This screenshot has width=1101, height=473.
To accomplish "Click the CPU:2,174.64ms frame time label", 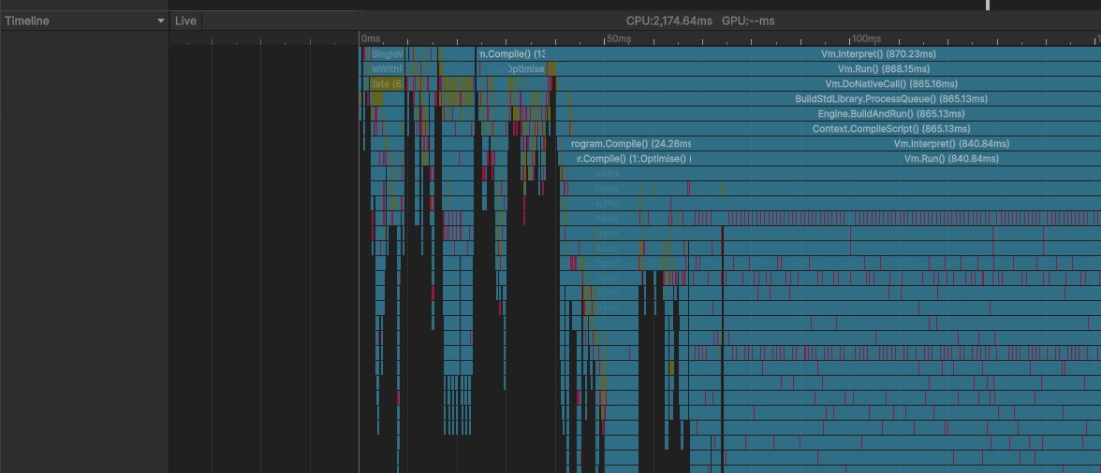I will coord(669,21).
